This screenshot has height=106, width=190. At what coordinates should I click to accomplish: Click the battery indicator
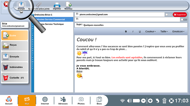[137, 101]
